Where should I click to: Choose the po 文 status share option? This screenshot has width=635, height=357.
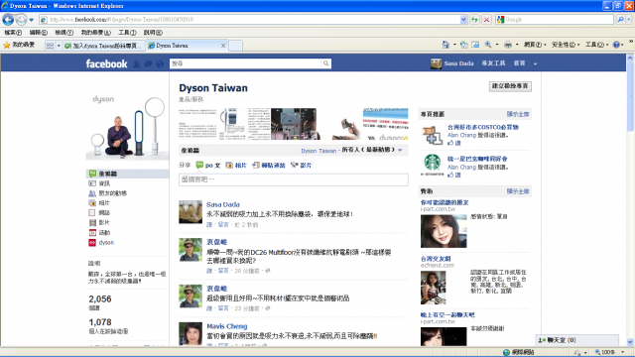tap(208, 166)
